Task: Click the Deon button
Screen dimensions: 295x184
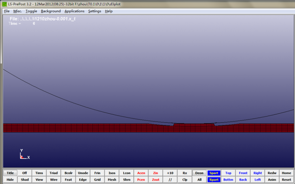Action: click(x=199, y=173)
